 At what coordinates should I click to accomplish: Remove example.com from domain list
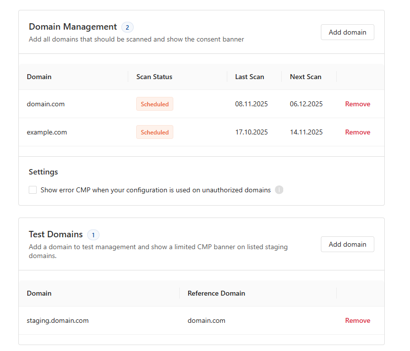click(x=358, y=132)
